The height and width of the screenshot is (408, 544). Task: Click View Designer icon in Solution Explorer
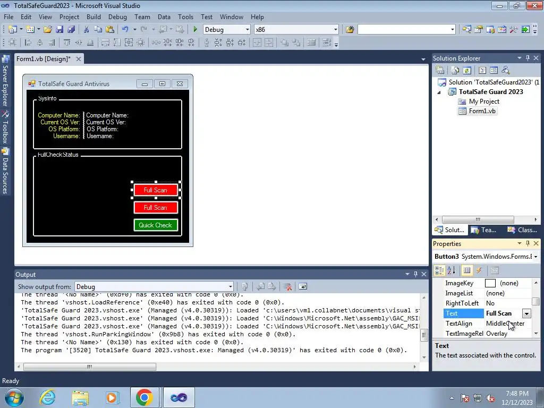pyautogui.click(x=494, y=71)
